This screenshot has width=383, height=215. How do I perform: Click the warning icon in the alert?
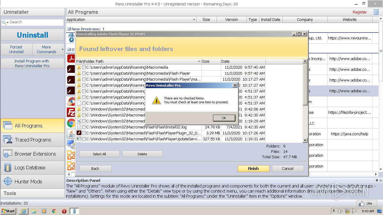[156, 100]
